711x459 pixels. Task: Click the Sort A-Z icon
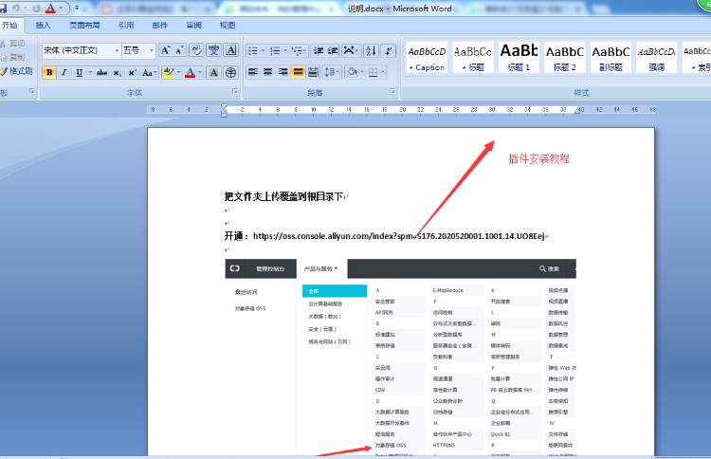(371, 50)
